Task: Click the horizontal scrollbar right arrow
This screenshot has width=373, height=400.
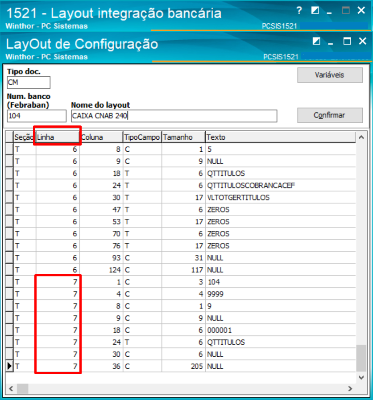Action: [x=350, y=389]
